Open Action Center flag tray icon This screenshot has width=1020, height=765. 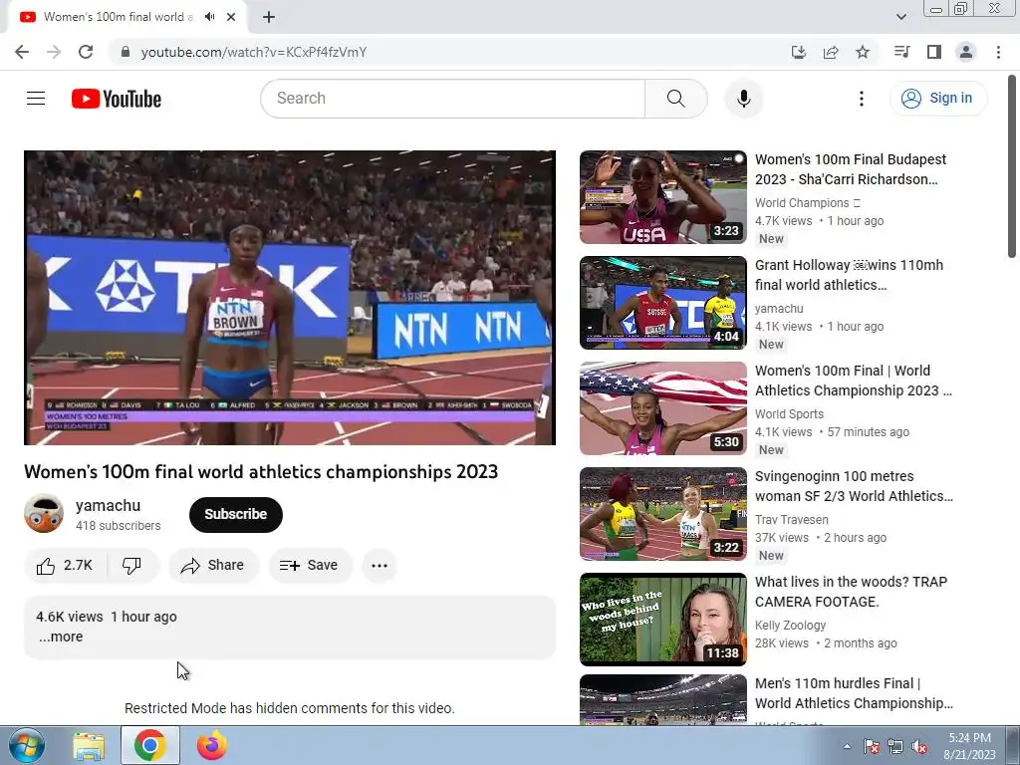point(871,747)
